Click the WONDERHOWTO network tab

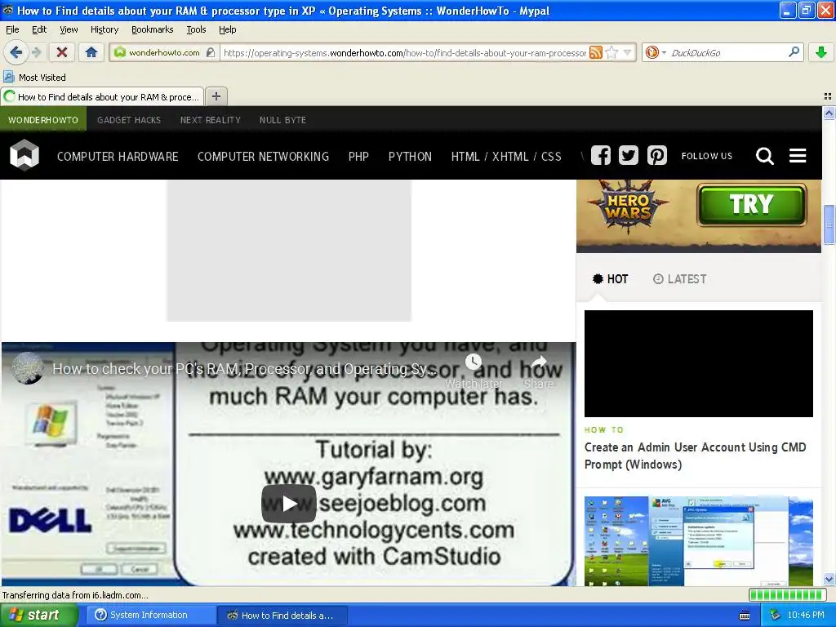(x=43, y=120)
